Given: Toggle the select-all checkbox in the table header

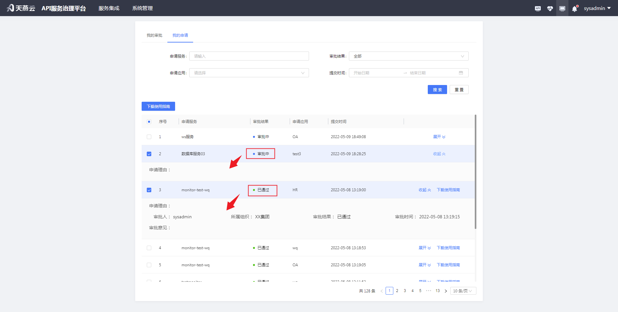Looking at the screenshot, I should [149, 121].
